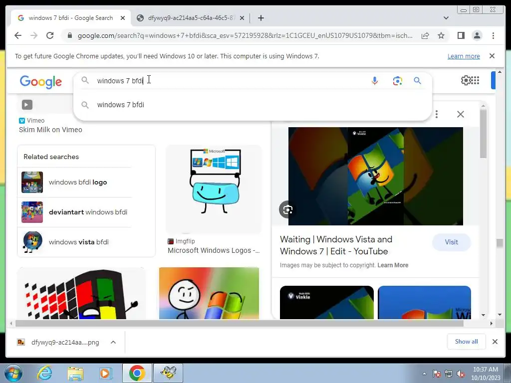
Task: Open the muted volume tray icon
Action: click(461, 374)
